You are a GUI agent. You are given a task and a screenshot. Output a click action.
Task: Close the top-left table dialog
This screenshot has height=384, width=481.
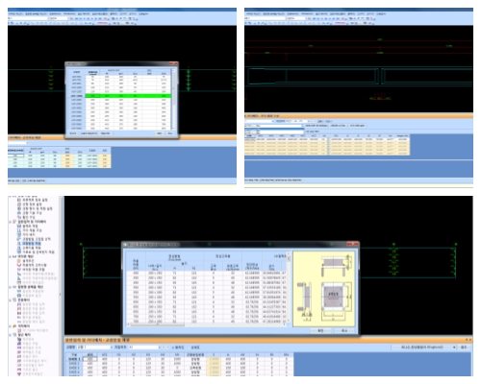point(173,63)
